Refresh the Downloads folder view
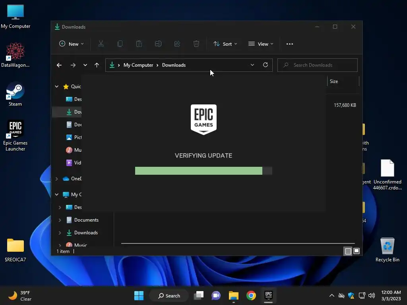 coord(265,65)
